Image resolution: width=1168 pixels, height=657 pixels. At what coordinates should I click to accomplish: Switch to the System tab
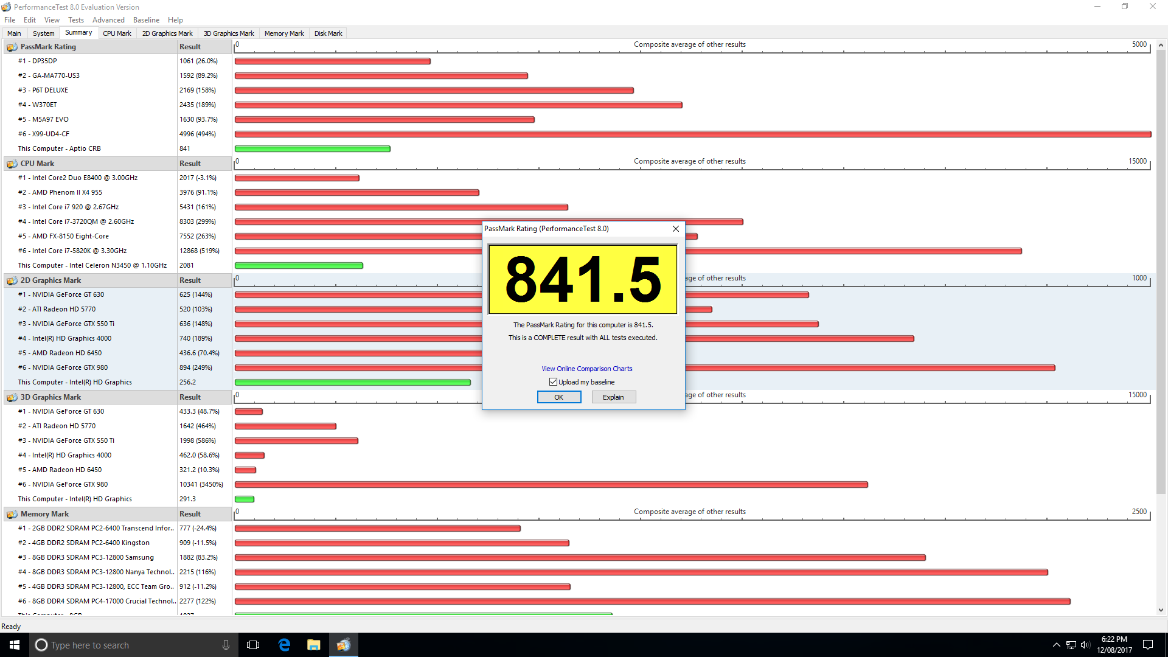point(44,33)
